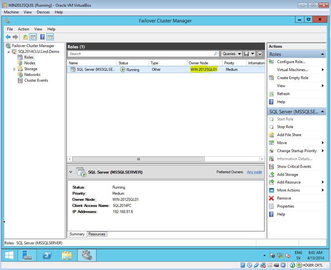This screenshot has height=270, width=331.
Task: Click the horizontal scrollbar thumb
Action: pyautogui.click(x=138, y=159)
